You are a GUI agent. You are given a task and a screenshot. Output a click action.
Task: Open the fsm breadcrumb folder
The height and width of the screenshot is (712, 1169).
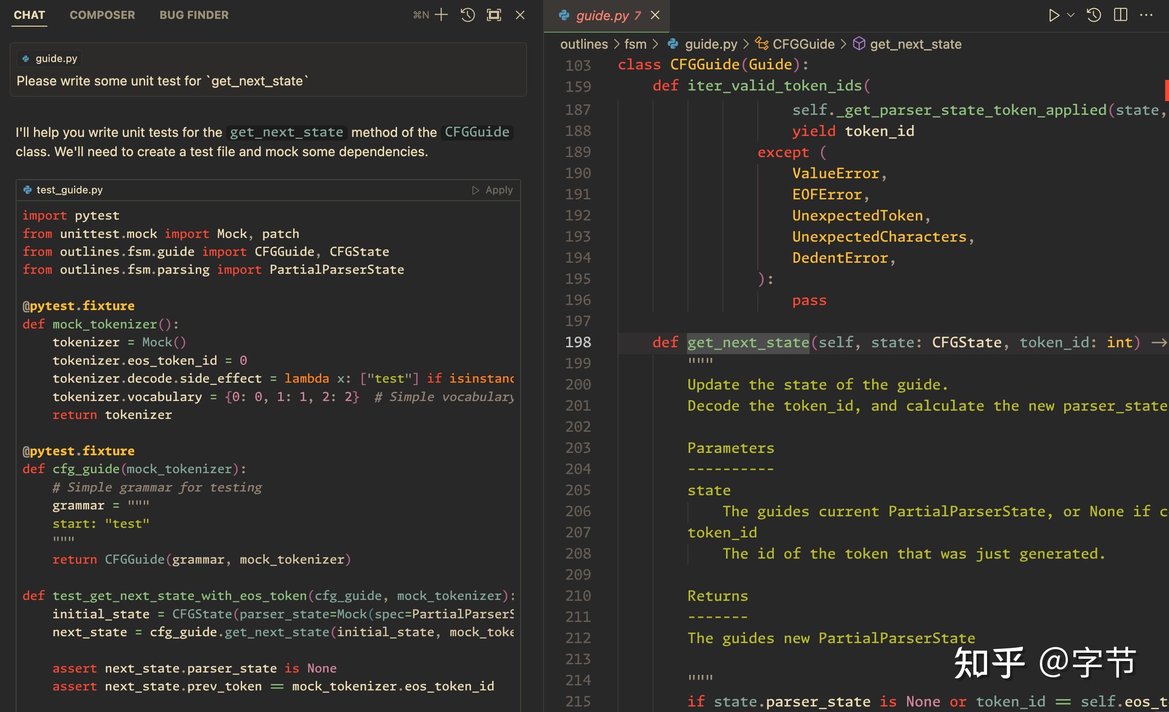click(635, 44)
